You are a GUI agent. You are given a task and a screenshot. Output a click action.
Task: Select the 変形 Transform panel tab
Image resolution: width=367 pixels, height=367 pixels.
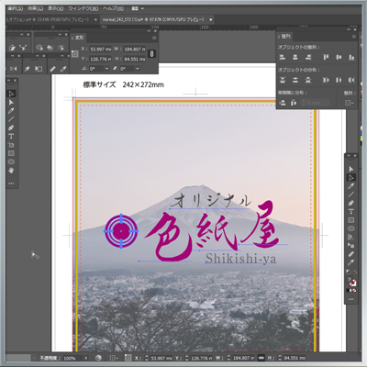coord(79,38)
